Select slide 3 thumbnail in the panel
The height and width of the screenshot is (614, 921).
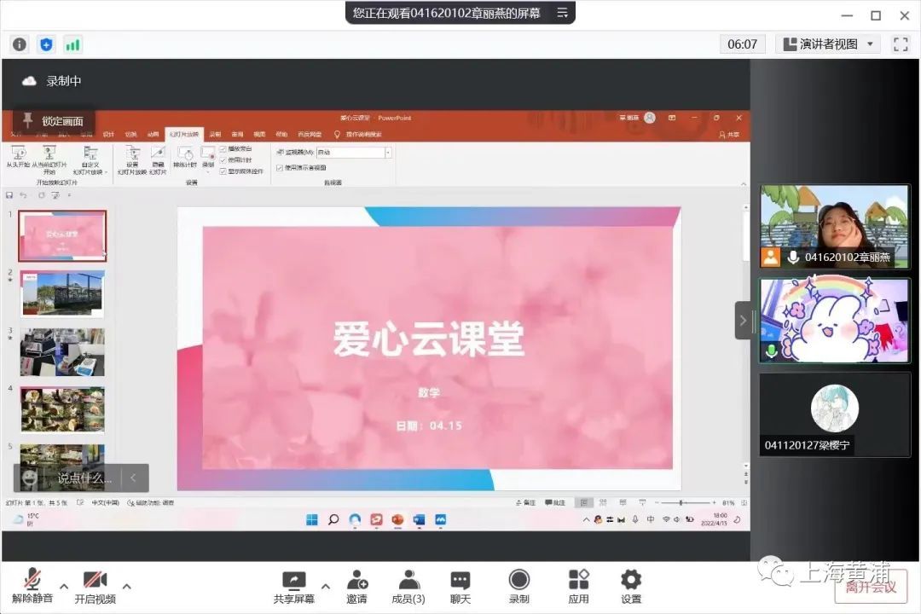[x=62, y=352]
